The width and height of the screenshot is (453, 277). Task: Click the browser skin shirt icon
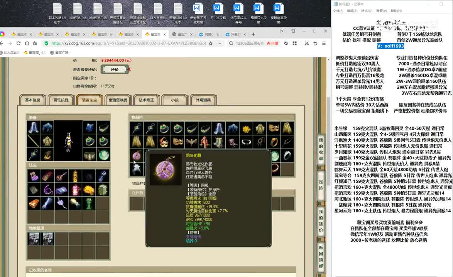click(293, 31)
